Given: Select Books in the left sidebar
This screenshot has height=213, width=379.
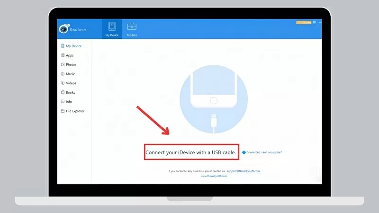Looking at the screenshot, I should tap(70, 92).
